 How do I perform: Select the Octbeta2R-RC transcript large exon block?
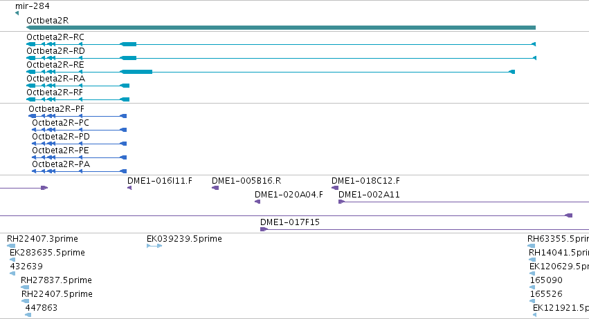coord(128,44)
